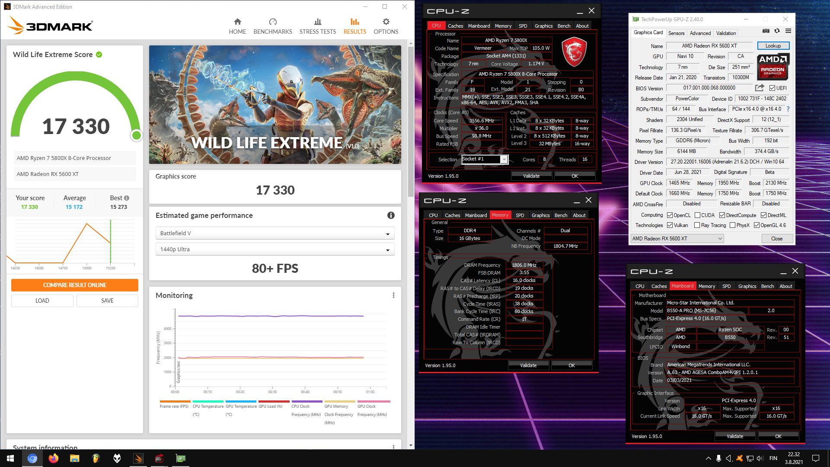Click the SAVE button

pyautogui.click(x=107, y=301)
